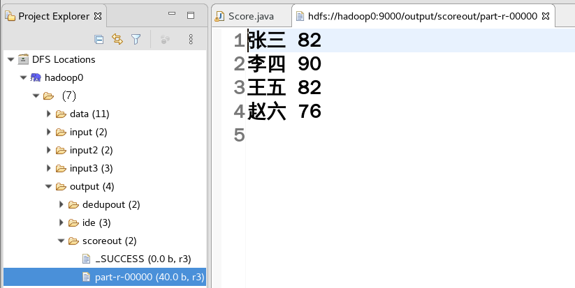Screen dimensions: 575x288
Task: Expand the input3 (3) folder
Action: click(x=48, y=168)
